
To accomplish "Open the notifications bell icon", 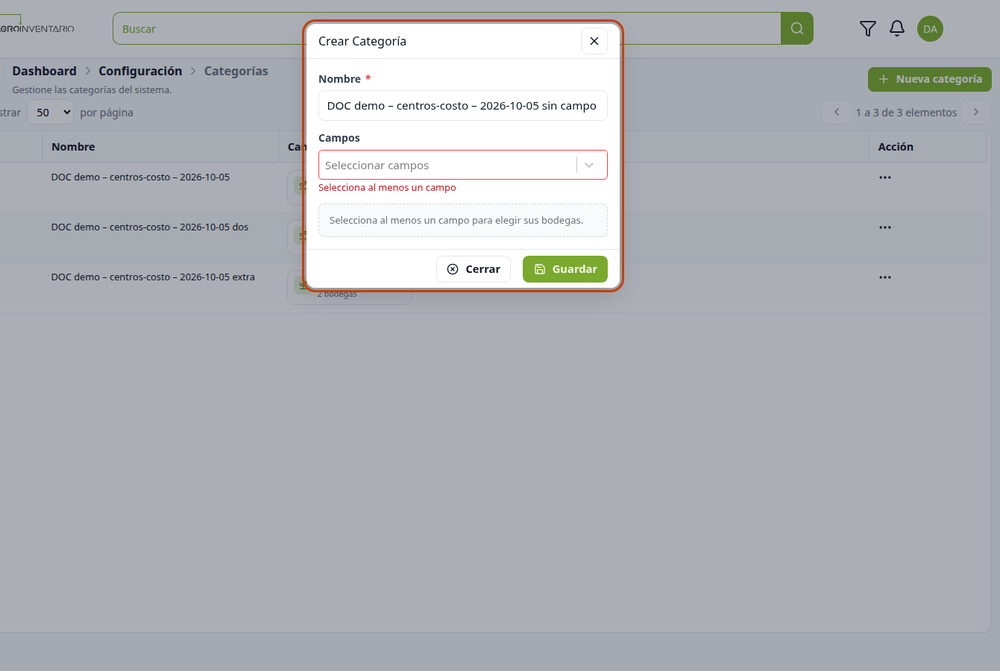I will (x=897, y=28).
